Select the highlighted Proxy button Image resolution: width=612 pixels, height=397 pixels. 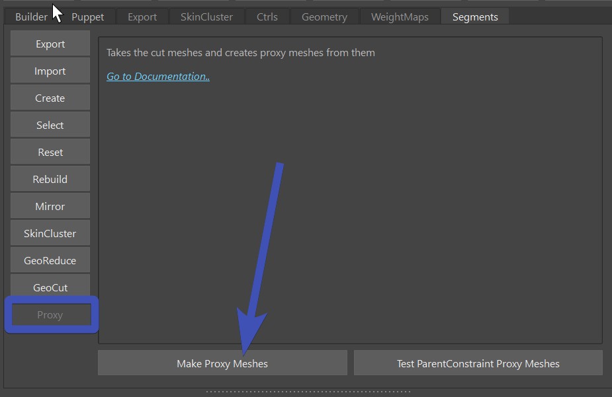[50, 315]
